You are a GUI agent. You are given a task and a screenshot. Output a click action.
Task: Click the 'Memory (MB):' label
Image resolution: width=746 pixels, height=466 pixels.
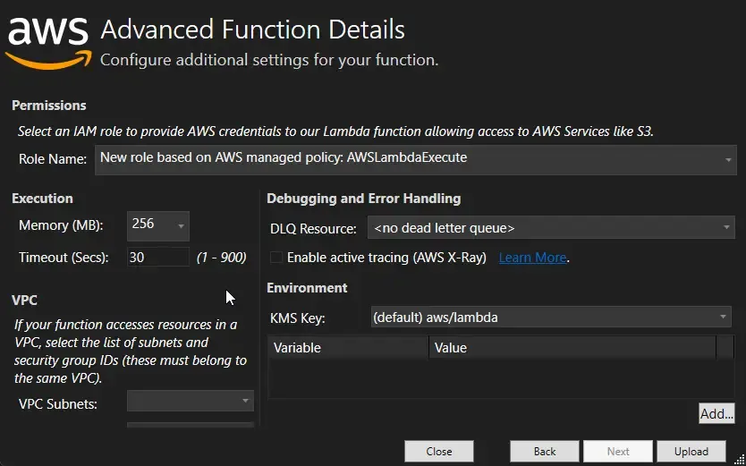click(61, 225)
